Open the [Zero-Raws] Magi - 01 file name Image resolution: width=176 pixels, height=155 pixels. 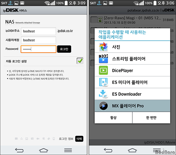[133, 18]
